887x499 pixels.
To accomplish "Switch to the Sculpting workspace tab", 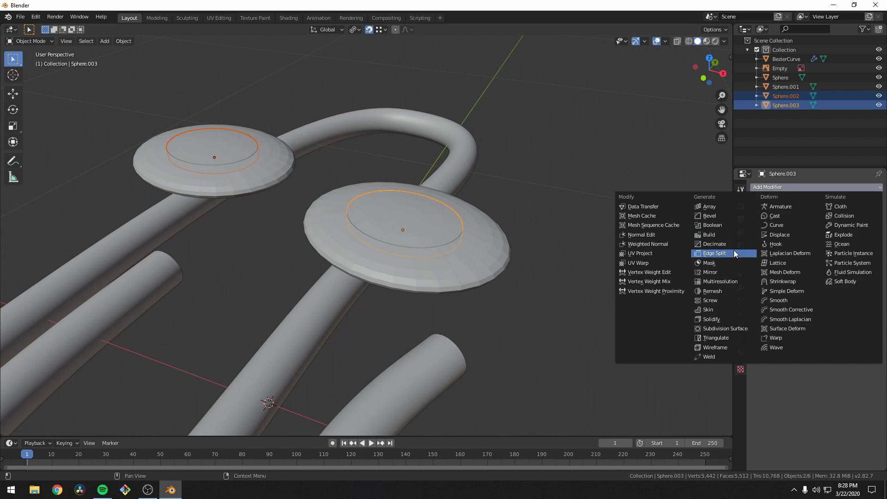I will point(187,18).
